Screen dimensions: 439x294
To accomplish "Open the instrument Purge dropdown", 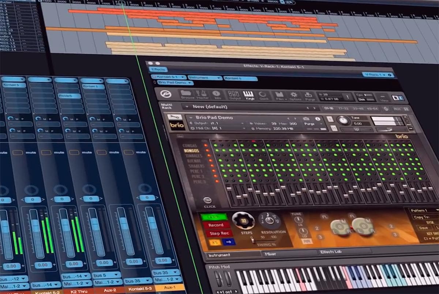I will point(313,124).
